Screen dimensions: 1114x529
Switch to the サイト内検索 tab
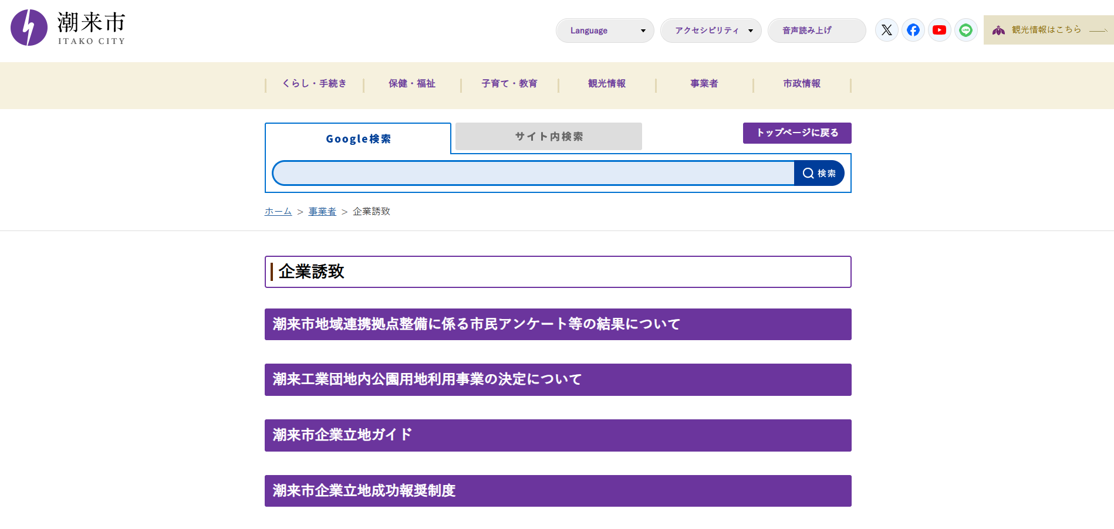549,136
